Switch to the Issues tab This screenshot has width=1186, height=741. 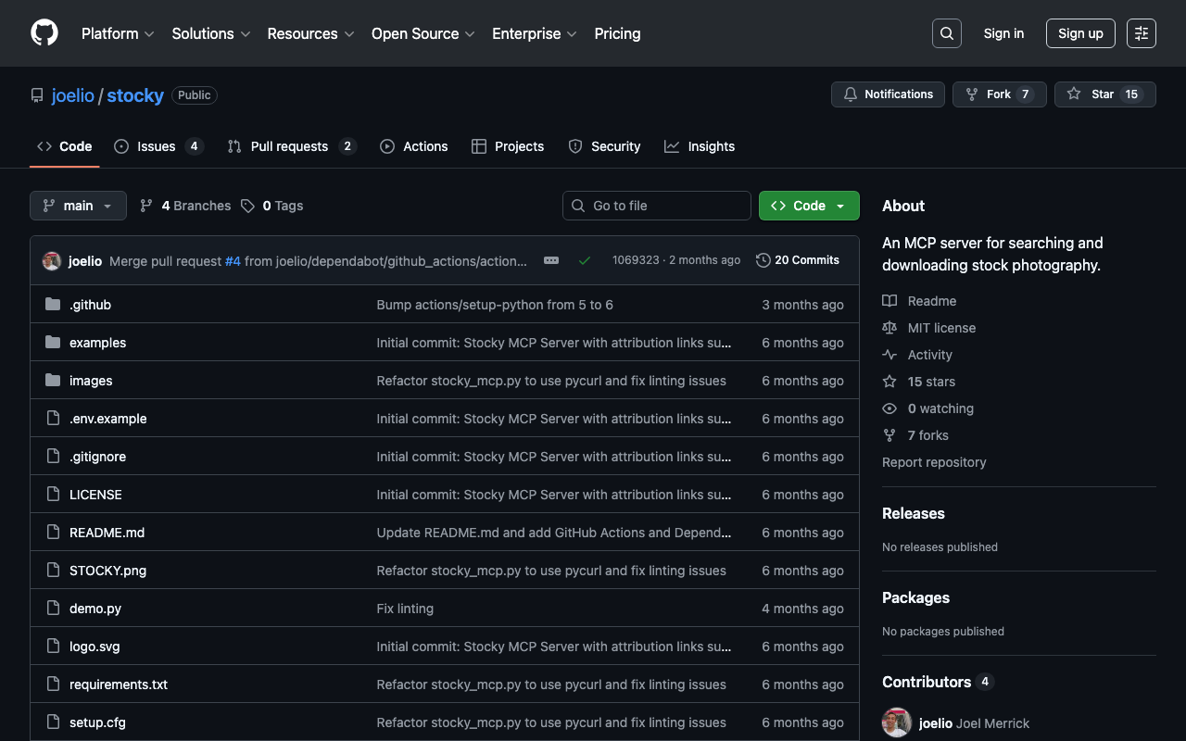pos(158,146)
